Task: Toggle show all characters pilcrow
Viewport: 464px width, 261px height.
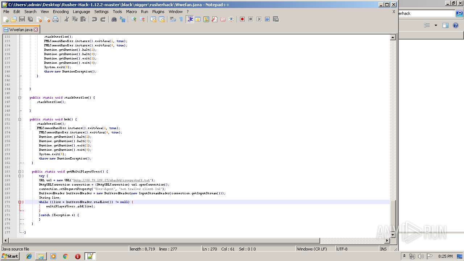Action: (181, 19)
